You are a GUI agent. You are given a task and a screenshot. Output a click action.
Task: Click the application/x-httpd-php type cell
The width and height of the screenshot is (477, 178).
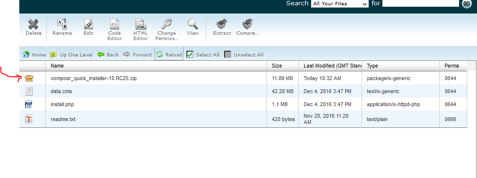point(393,105)
